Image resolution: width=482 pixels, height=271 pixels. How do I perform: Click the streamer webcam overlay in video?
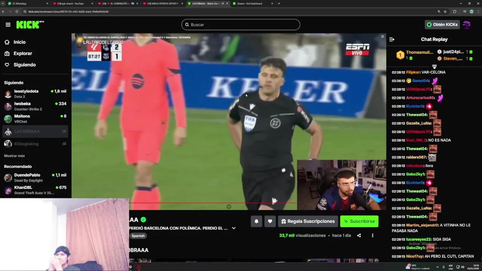click(x=342, y=185)
